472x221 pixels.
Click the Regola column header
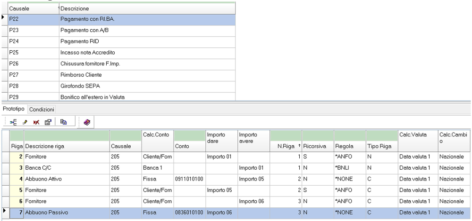click(341, 147)
